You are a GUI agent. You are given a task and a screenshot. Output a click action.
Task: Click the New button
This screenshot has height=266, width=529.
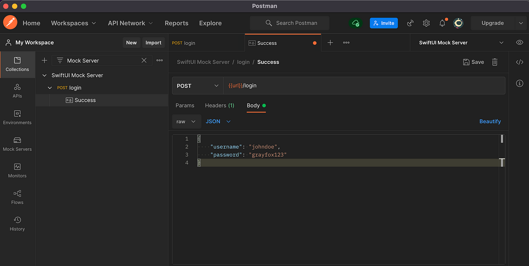tap(131, 43)
